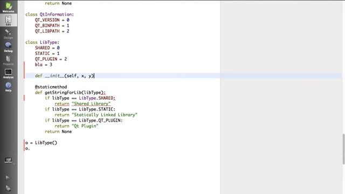The height and width of the screenshot is (194, 345).
Task: Switch to Debug mode
Action: tap(9, 47)
